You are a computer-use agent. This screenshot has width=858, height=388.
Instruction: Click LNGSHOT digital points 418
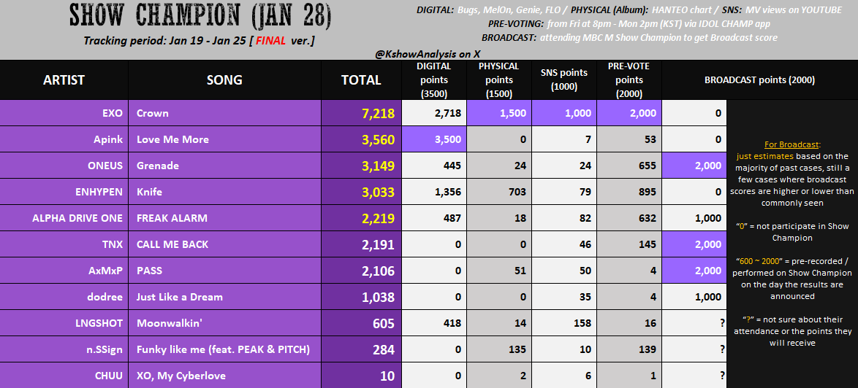[x=434, y=323]
